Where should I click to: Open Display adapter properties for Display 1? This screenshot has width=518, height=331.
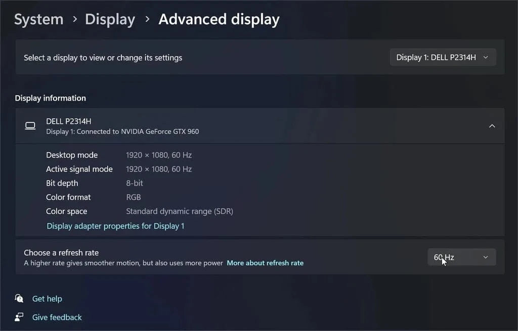115,226
